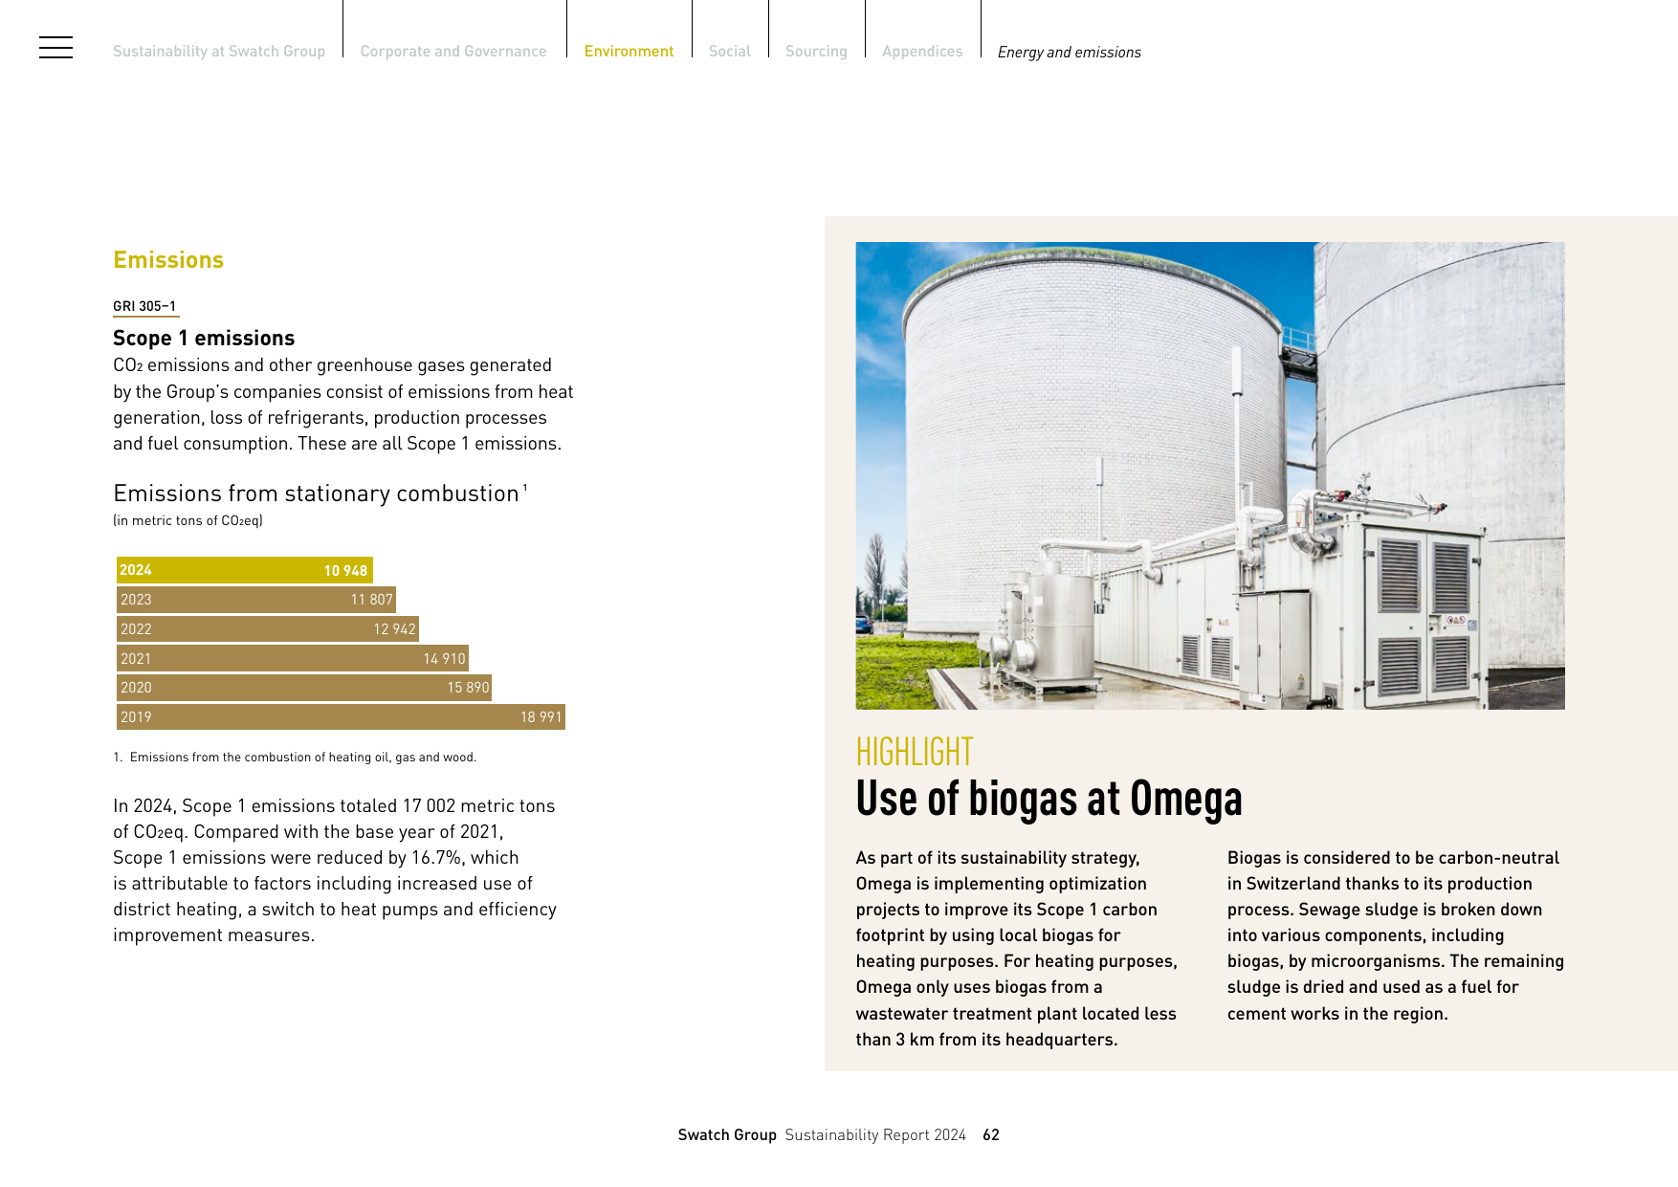
Task: Click the 2024 bar showing 10 948
Action: (245, 570)
